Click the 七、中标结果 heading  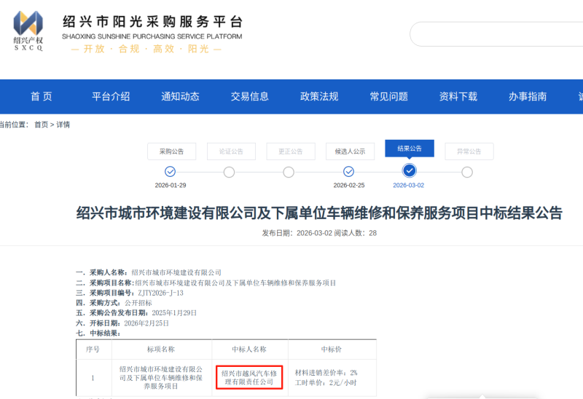point(98,333)
